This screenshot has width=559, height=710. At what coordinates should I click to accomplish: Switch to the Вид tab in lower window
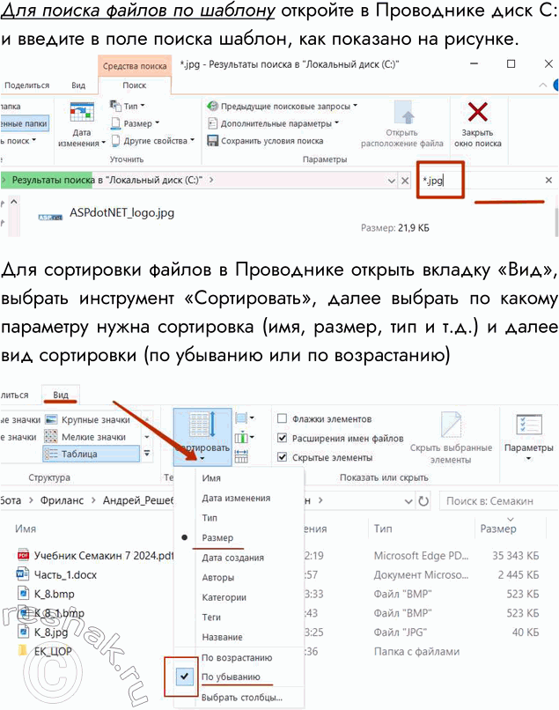click(x=61, y=395)
